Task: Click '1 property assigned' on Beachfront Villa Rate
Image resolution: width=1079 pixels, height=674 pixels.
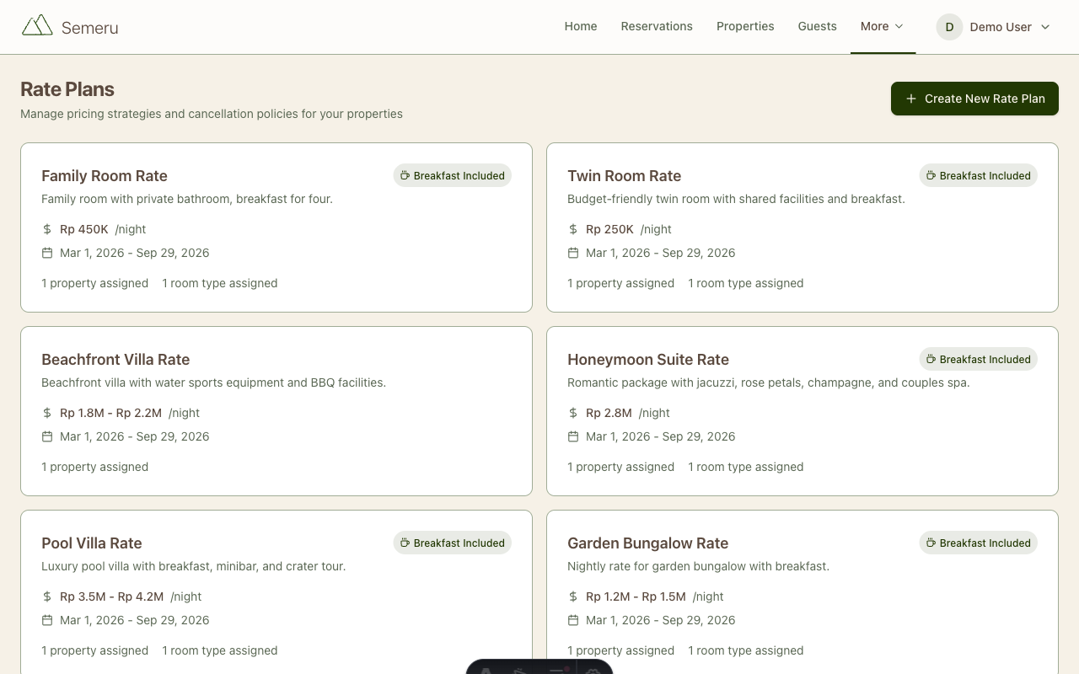Action: click(x=94, y=467)
